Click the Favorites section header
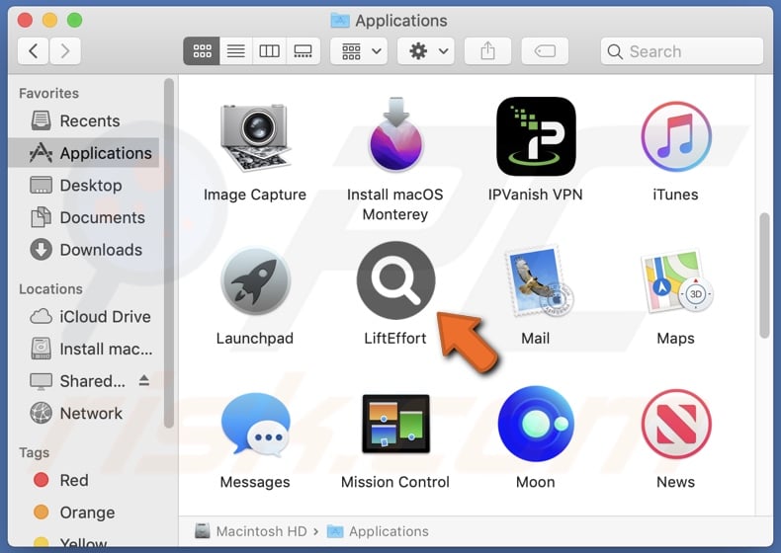This screenshot has width=781, height=553. coord(48,94)
